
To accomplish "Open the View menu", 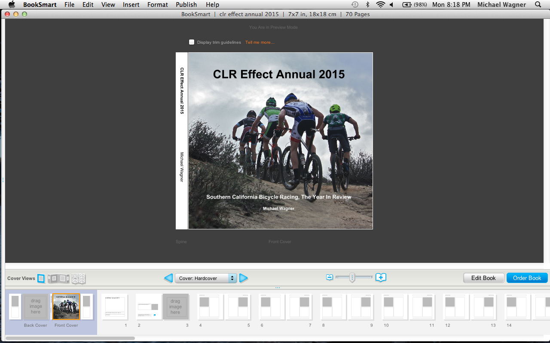I will point(108,5).
